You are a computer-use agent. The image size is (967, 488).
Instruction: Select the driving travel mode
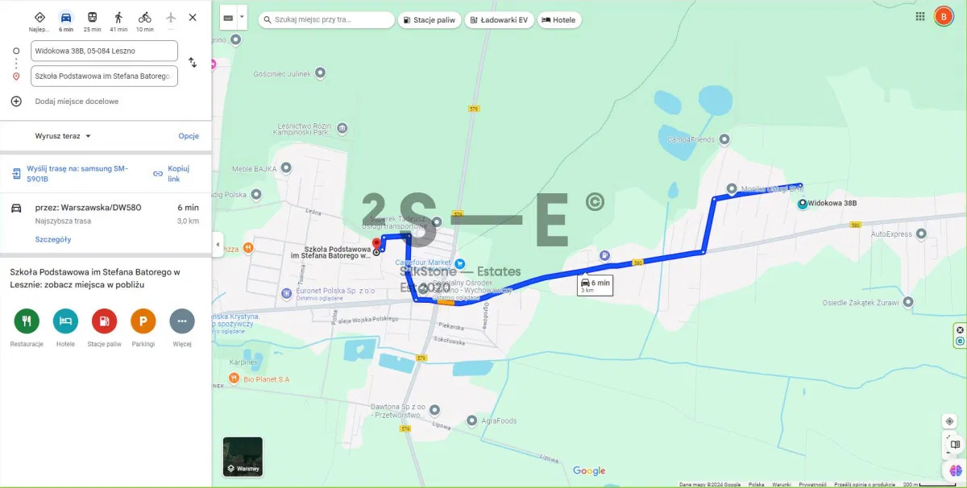click(66, 20)
